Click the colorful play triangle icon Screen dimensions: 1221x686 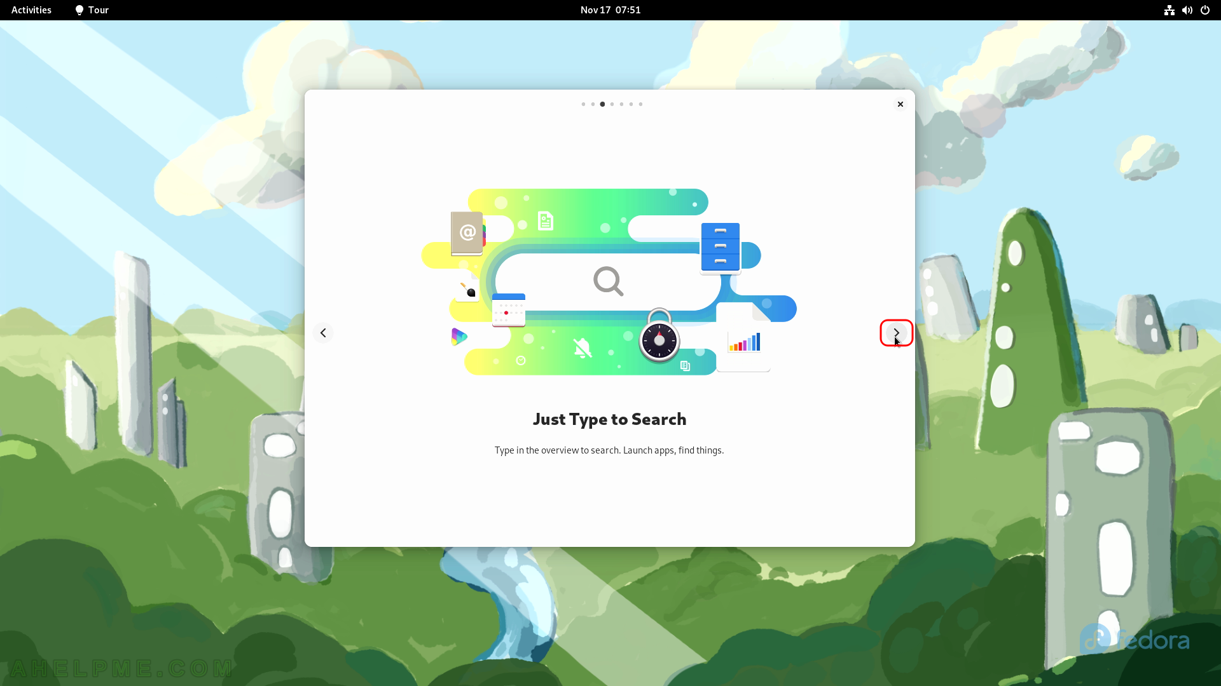click(x=459, y=337)
